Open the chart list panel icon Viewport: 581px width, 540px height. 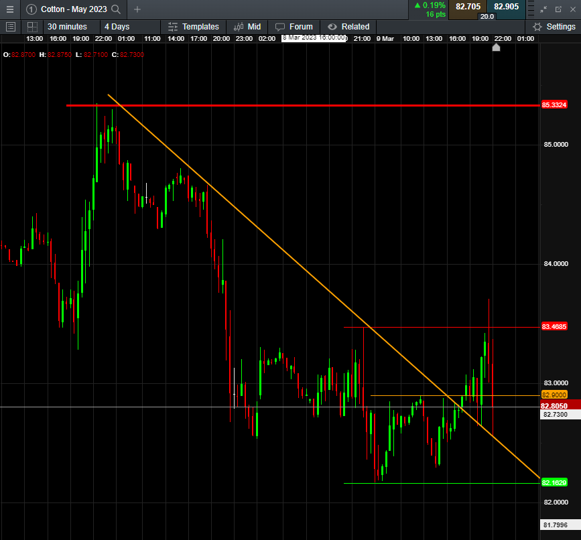pyautogui.click(x=11, y=27)
